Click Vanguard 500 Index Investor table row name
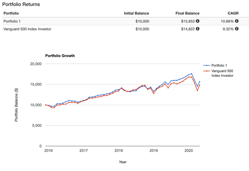Viewport: 249px width, 171px height. (27, 29)
